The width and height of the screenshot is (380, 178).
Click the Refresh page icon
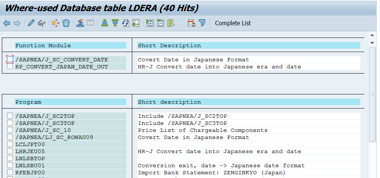[125, 23]
